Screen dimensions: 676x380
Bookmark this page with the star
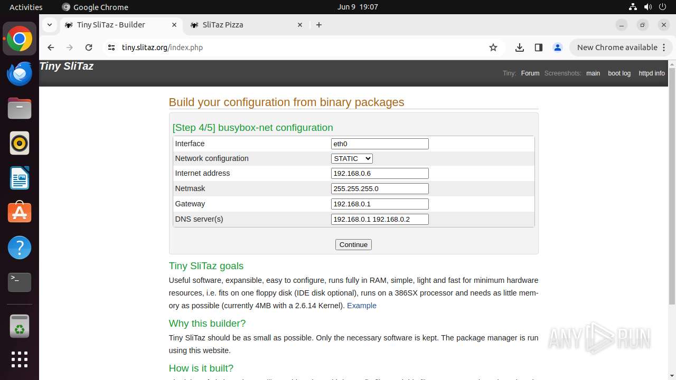tap(493, 47)
